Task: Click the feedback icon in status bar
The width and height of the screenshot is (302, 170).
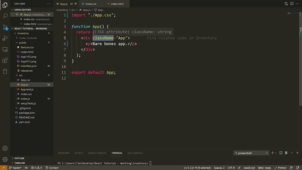Action: tap(291, 168)
